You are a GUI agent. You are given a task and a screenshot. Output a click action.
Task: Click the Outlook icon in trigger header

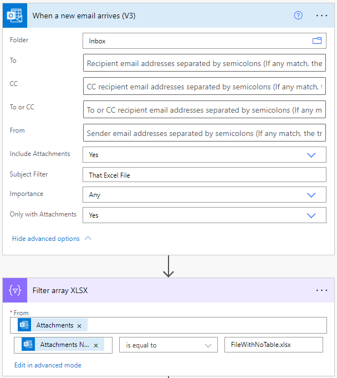pyautogui.click(x=15, y=16)
